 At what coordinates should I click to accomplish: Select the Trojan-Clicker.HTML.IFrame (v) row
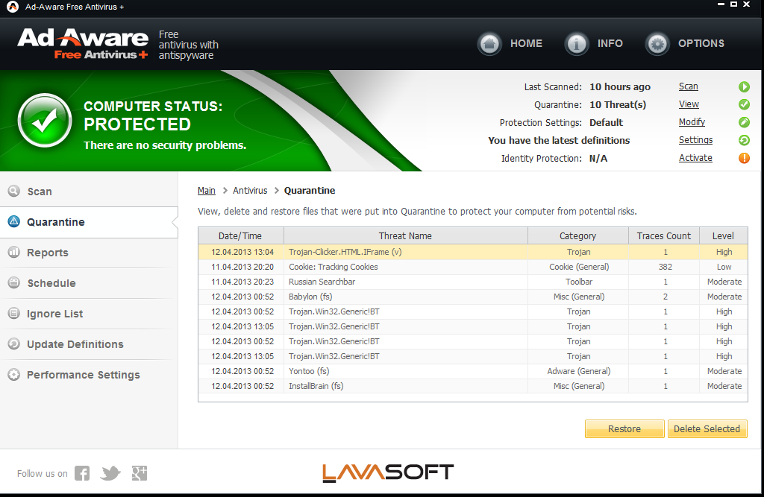(472, 252)
